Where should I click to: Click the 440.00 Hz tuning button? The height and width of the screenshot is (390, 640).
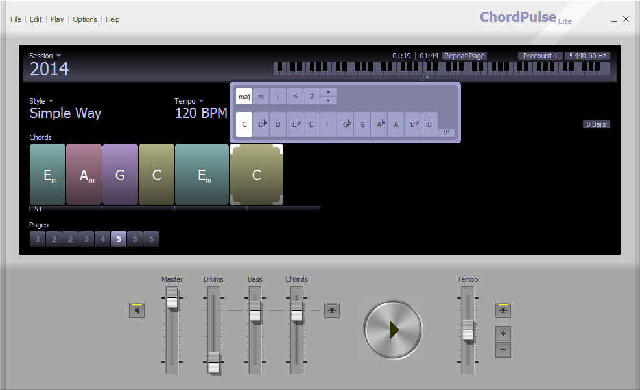[587, 56]
